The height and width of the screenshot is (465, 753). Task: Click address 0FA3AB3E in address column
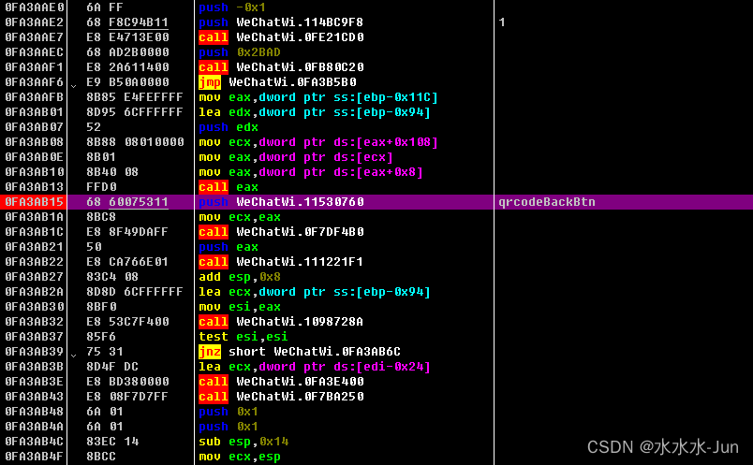click(x=34, y=382)
